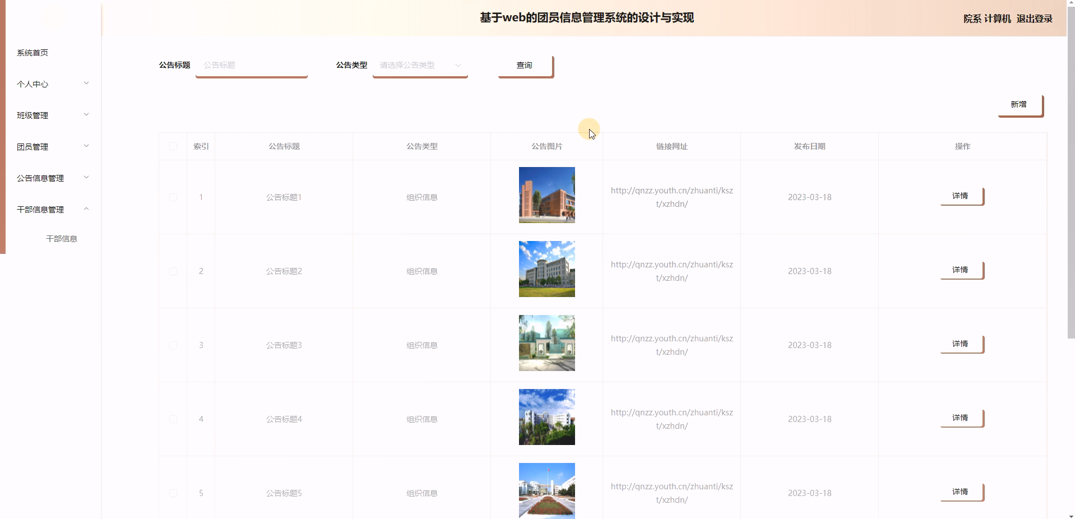Screen dimensions: 1075x519
Task: Open the 公告类型 dropdown selector
Action: 419,65
